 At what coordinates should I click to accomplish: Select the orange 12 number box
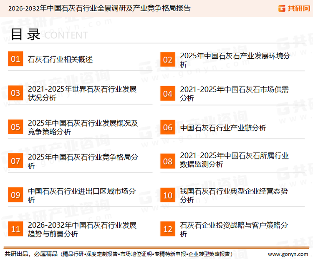point(168,229)
